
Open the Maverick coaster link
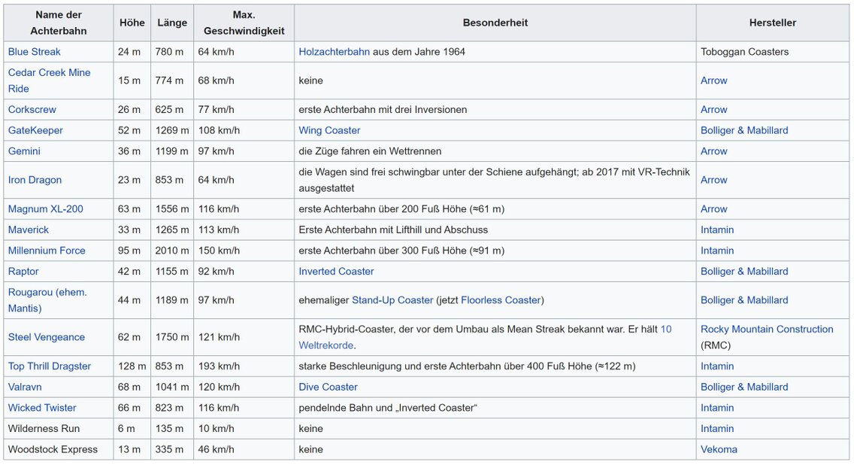tap(29, 229)
